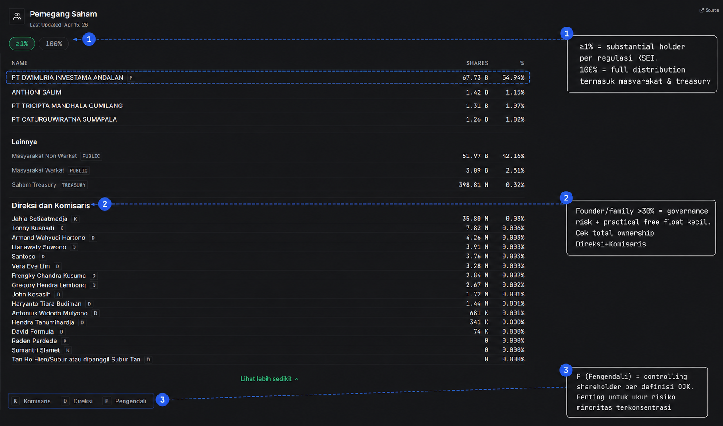Click the NAME column header
Image resolution: width=723 pixels, height=426 pixels.
click(x=19, y=63)
